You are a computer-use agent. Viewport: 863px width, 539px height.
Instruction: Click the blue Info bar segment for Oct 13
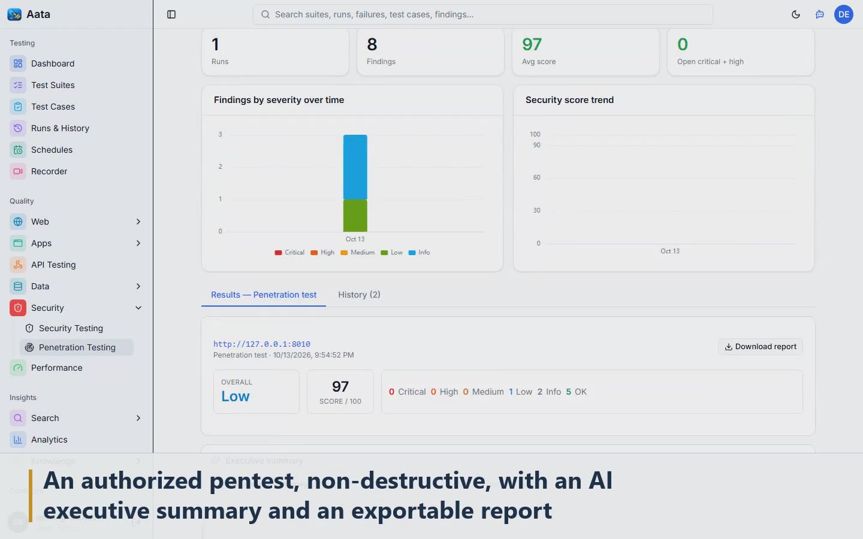(x=355, y=167)
